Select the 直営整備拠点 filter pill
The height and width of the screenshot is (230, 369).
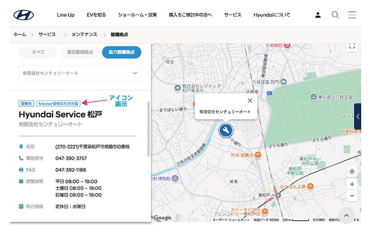click(x=80, y=52)
